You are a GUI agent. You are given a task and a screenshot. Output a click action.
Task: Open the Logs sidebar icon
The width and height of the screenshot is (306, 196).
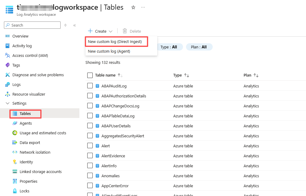(8, 84)
